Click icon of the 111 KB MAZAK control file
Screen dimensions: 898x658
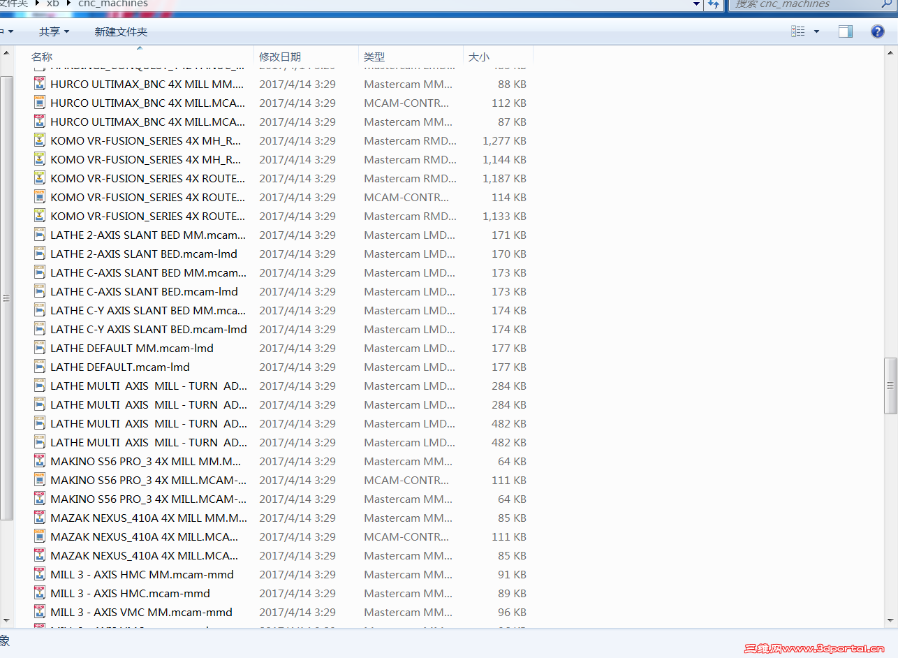(x=41, y=536)
